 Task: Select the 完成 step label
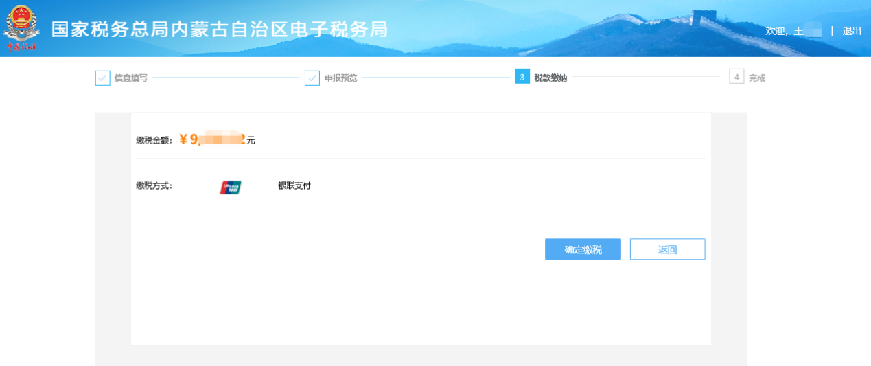pos(756,78)
